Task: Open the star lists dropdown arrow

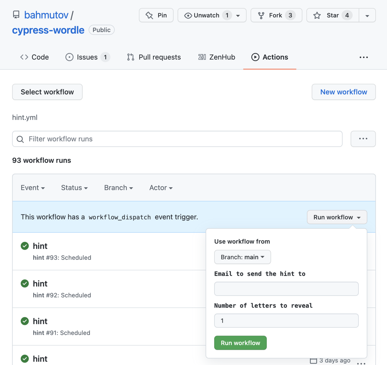Action: pyautogui.click(x=367, y=15)
